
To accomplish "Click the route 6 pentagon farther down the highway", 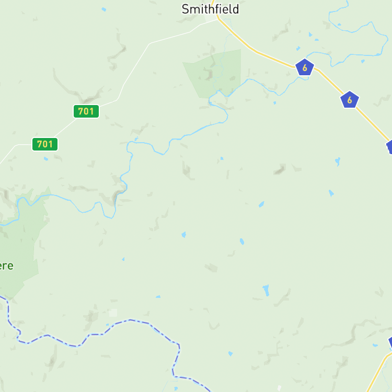I will pyautogui.click(x=350, y=100).
